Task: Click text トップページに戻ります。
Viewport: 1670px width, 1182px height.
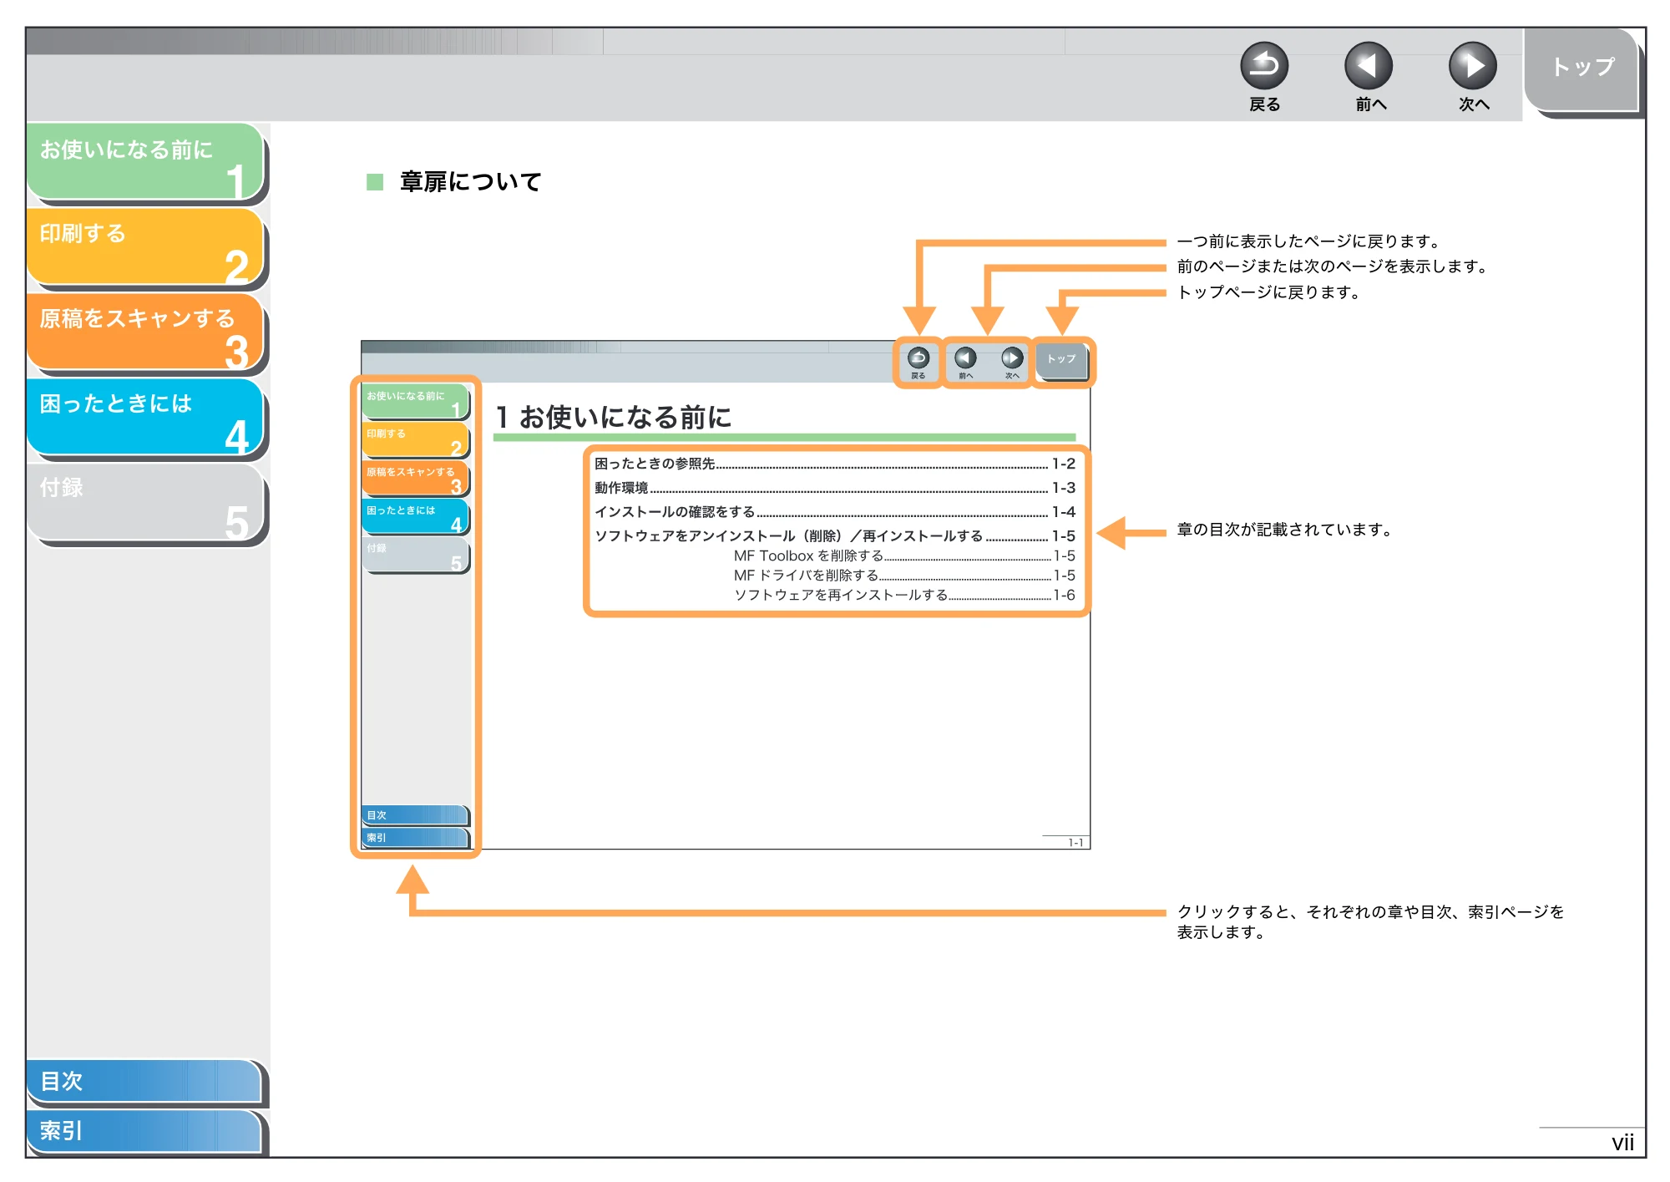Action: click(x=1270, y=292)
